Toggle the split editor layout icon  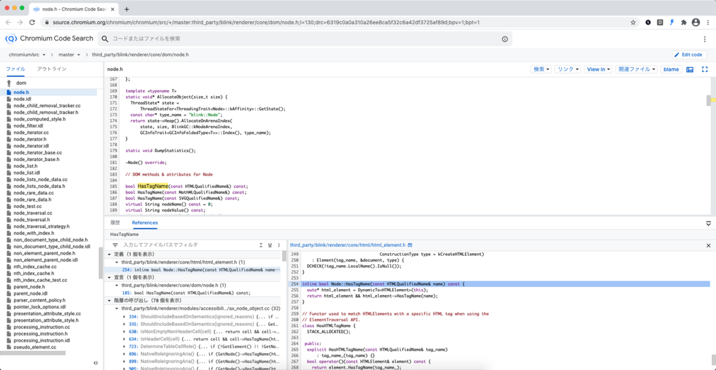pyautogui.click(x=691, y=69)
